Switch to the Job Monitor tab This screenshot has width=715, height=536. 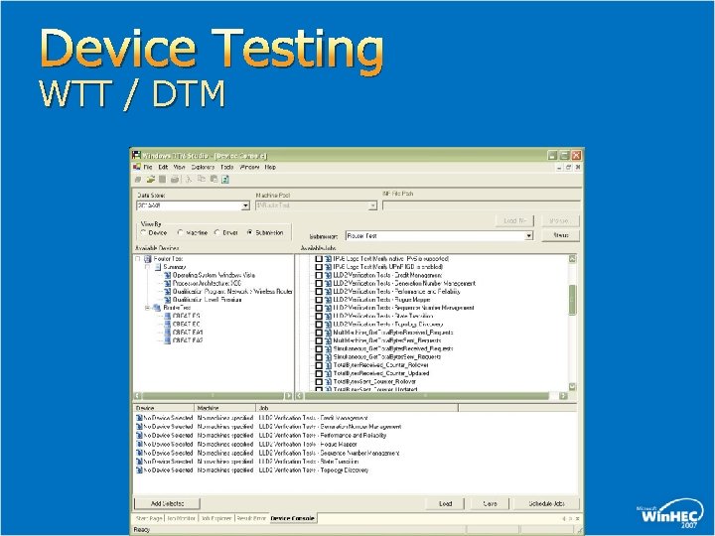click(181, 519)
